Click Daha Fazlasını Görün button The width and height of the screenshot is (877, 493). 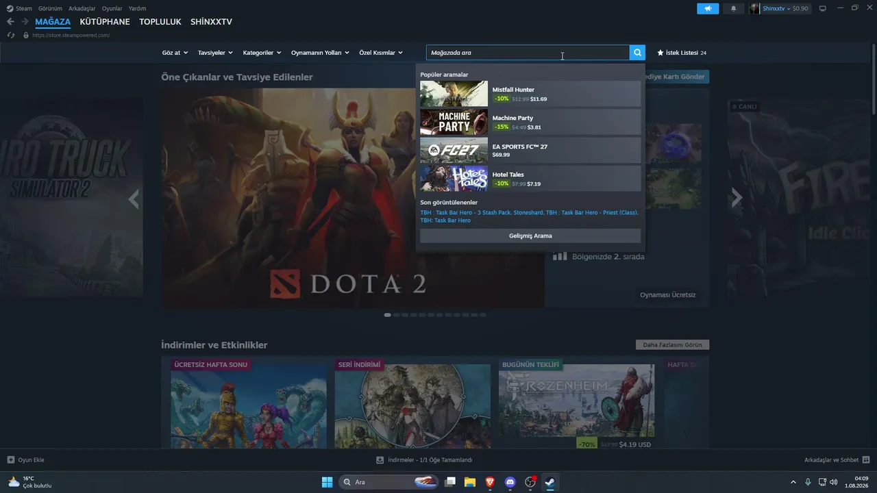tap(673, 345)
